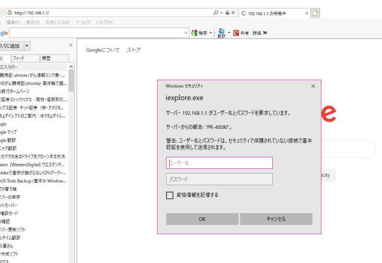This screenshot has width=382, height=263.
Task: Open the Todo Backup favorite
Action: click(x=33, y=181)
